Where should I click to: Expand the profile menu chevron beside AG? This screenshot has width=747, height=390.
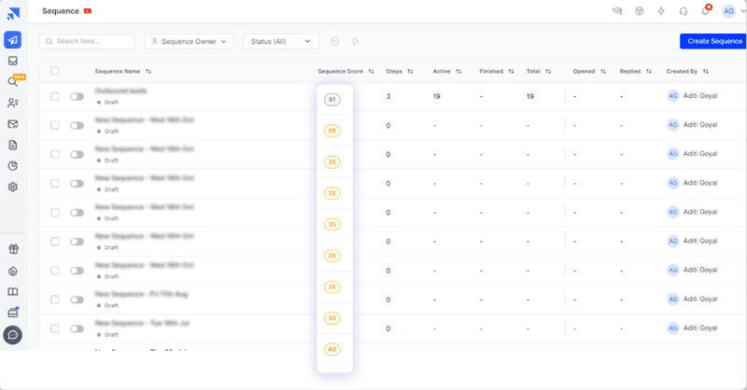pos(742,11)
